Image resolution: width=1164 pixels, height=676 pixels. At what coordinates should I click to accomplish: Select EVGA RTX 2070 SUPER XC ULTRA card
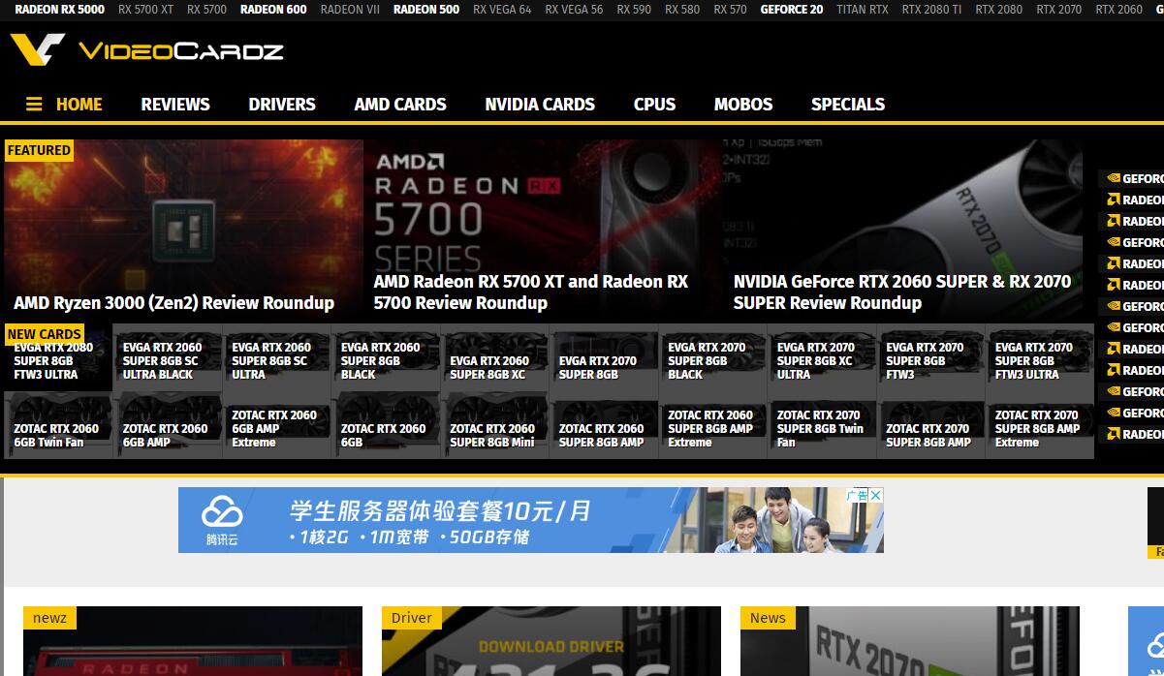pyautogui.click(x=822, y=357)
